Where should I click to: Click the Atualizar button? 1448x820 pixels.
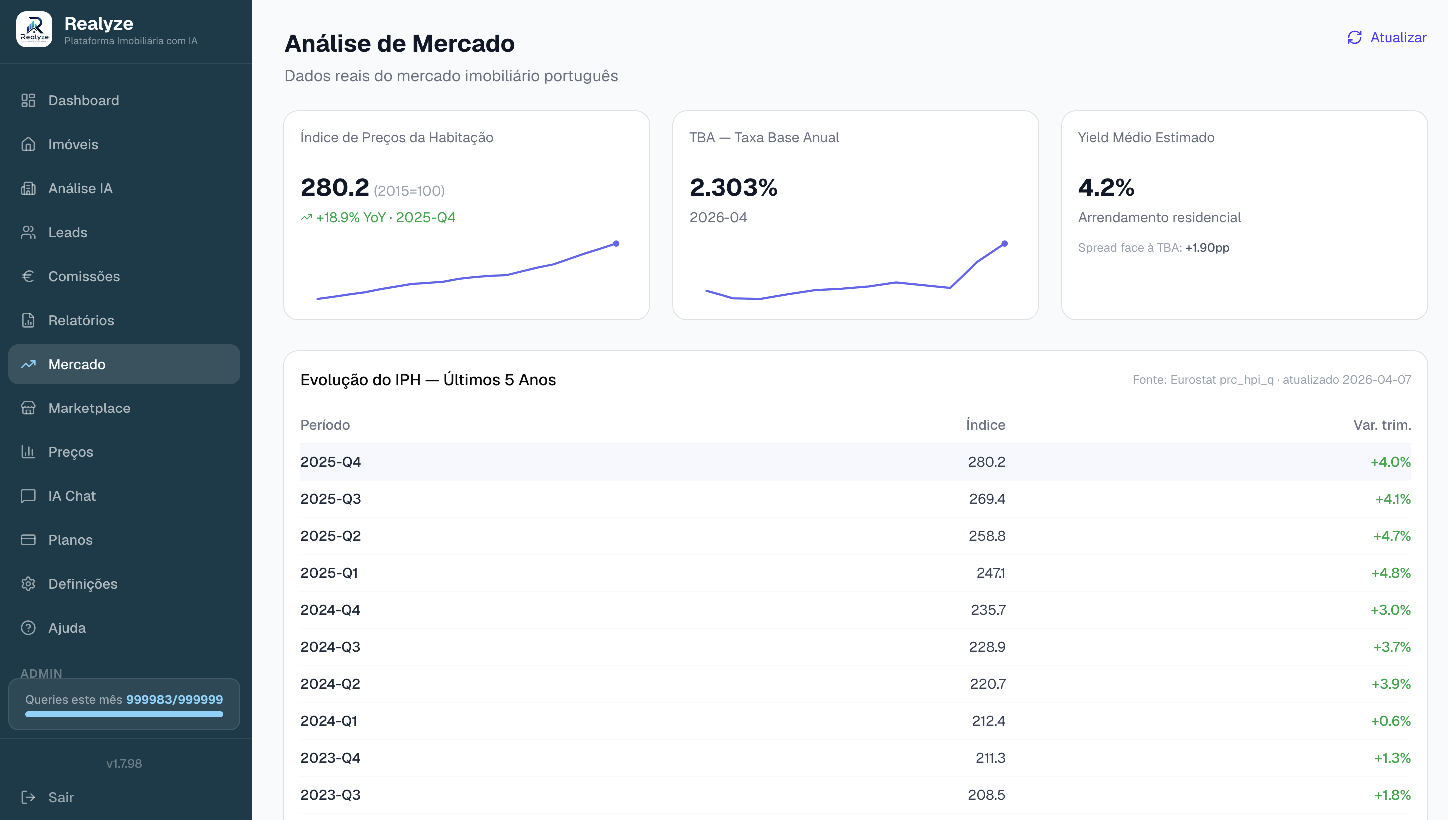point(1387,38)
